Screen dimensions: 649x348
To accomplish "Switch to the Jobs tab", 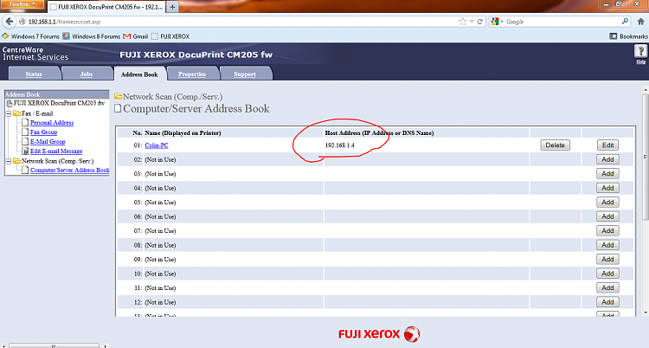I will coord(86,74).
